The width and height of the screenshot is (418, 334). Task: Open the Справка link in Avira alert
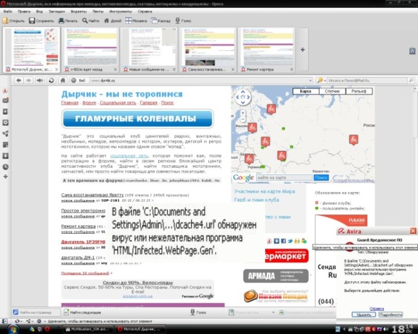point(377,308)
